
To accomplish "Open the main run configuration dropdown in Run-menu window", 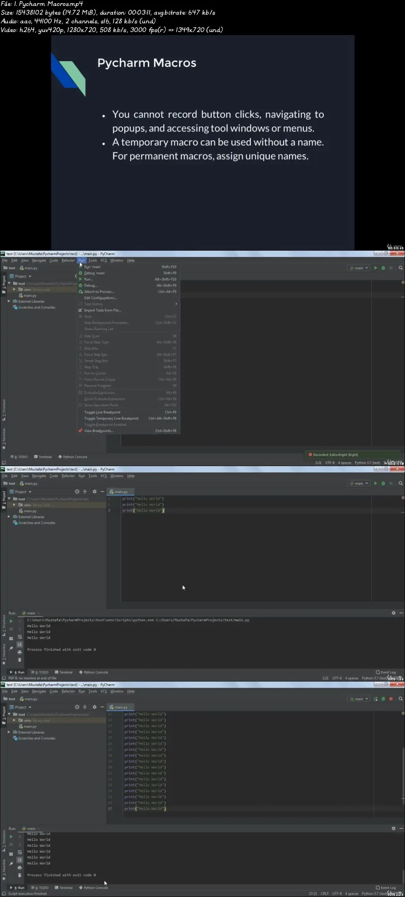I will (359, 268).
